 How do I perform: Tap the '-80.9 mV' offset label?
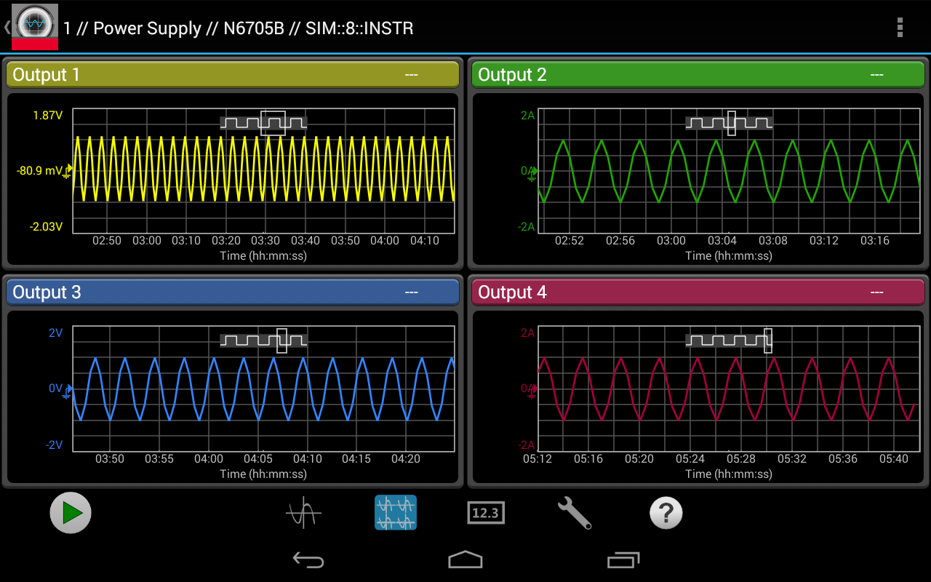[x=39, y=172]
